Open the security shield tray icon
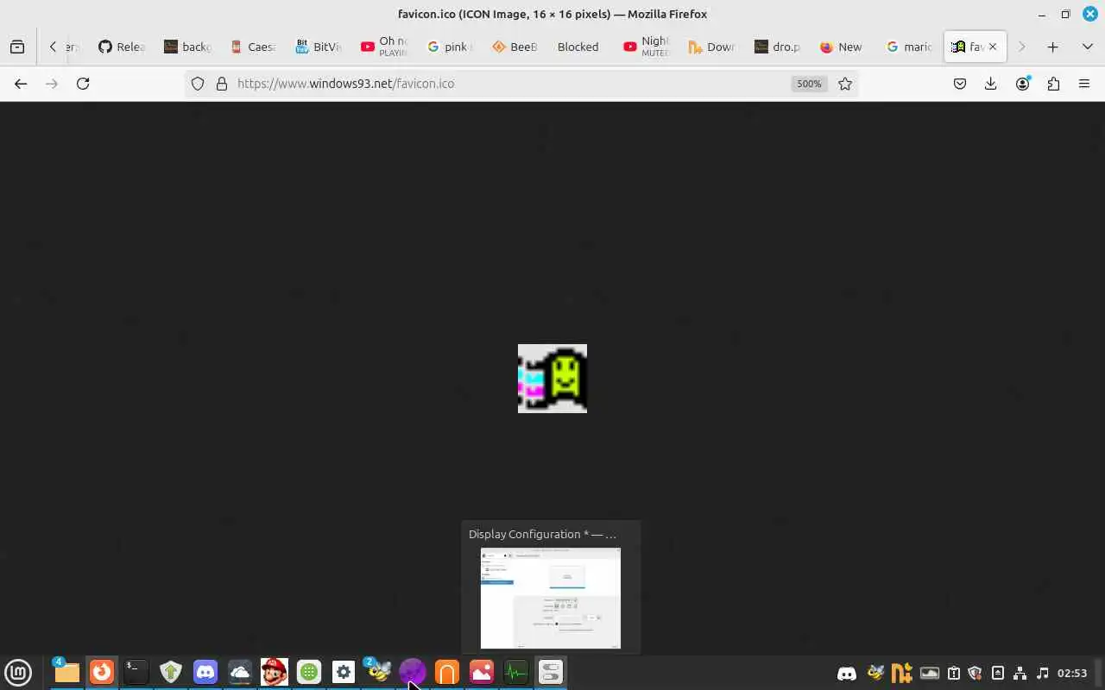Screen dimensions: 1105x690 [976, 673]
